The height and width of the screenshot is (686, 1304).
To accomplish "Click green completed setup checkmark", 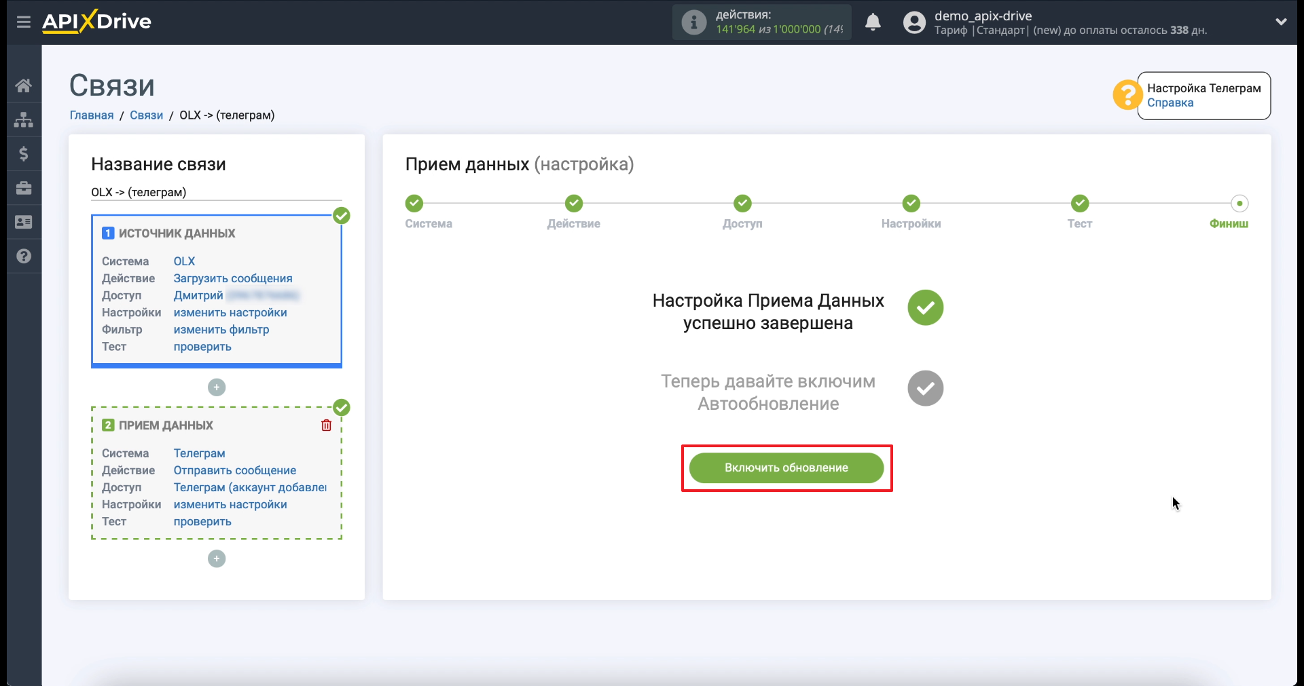I will pyautogui.click(x=925, y=307).
